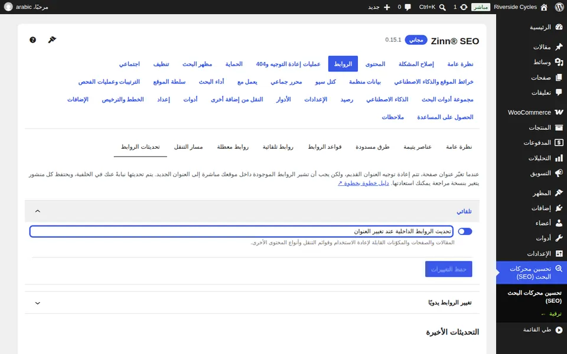Open the الحماية tab
Image resolution: width=567 pixels, height=354 pixels.
234,64
